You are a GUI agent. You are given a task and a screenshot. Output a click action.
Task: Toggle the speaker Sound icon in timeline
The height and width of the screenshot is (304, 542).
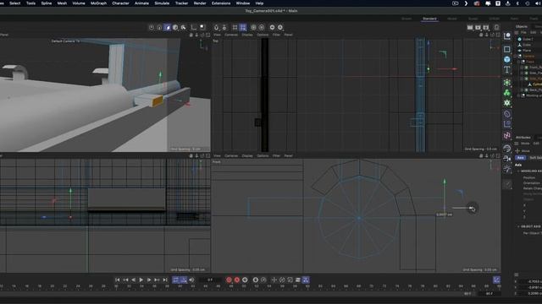(192, 280)
